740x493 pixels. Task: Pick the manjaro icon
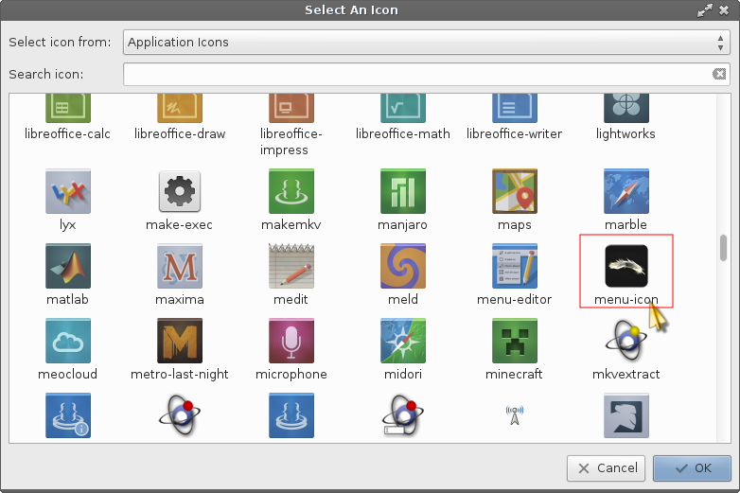pos(403,191)
